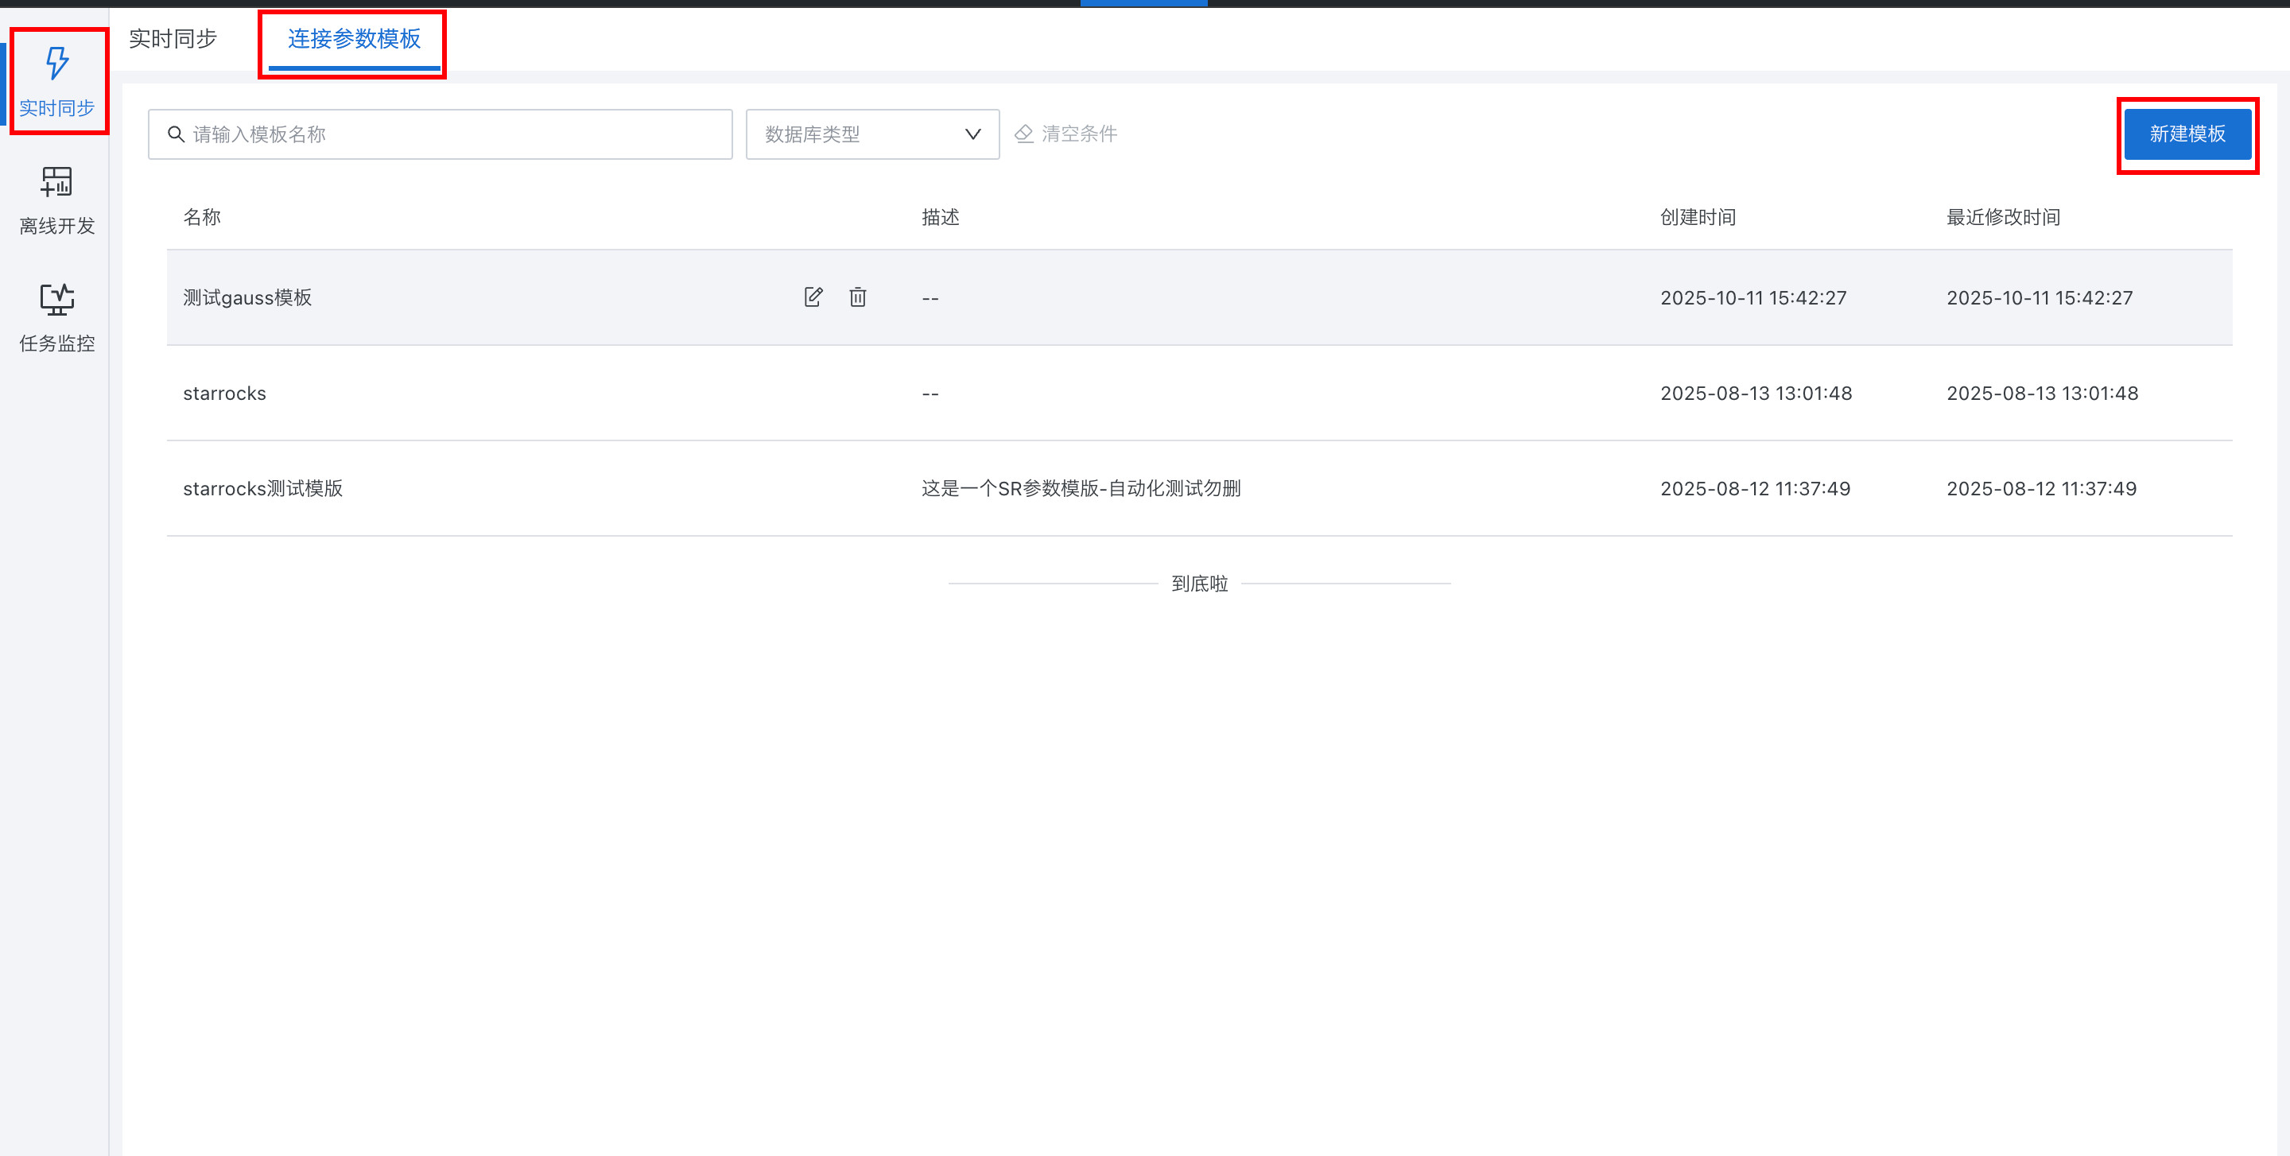This screenshot has width=2290, height=1156.
Task: Edit the 测试gauss模板 row with pencil icon
Action: point(813,297)
